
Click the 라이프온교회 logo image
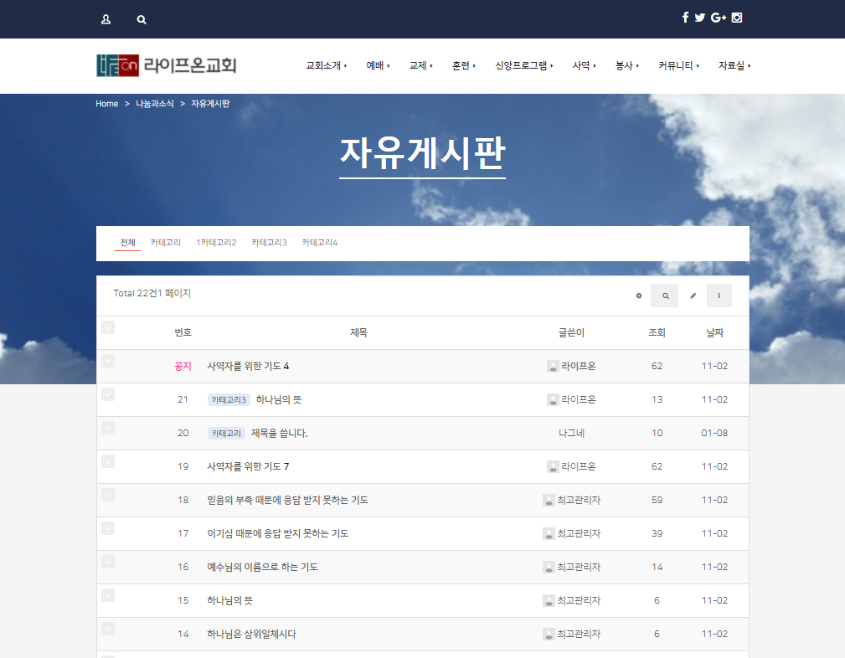164,65
